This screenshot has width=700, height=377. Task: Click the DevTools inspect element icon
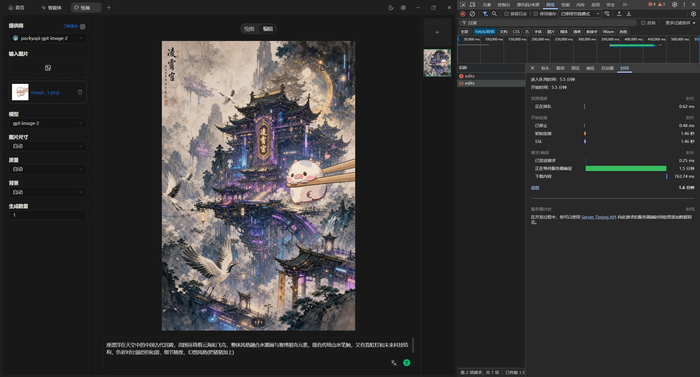463,5
